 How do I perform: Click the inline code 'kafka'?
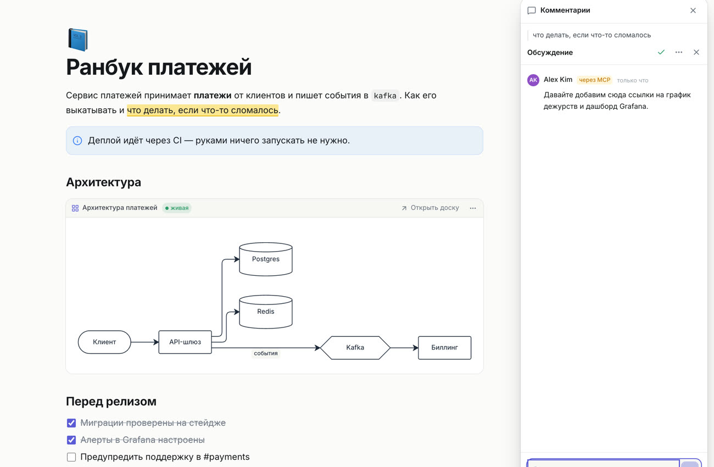[385, 96]
